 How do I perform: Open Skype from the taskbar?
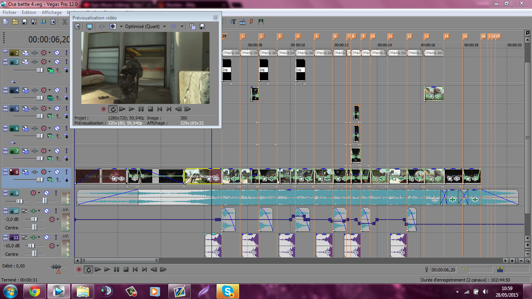[227, 291]
